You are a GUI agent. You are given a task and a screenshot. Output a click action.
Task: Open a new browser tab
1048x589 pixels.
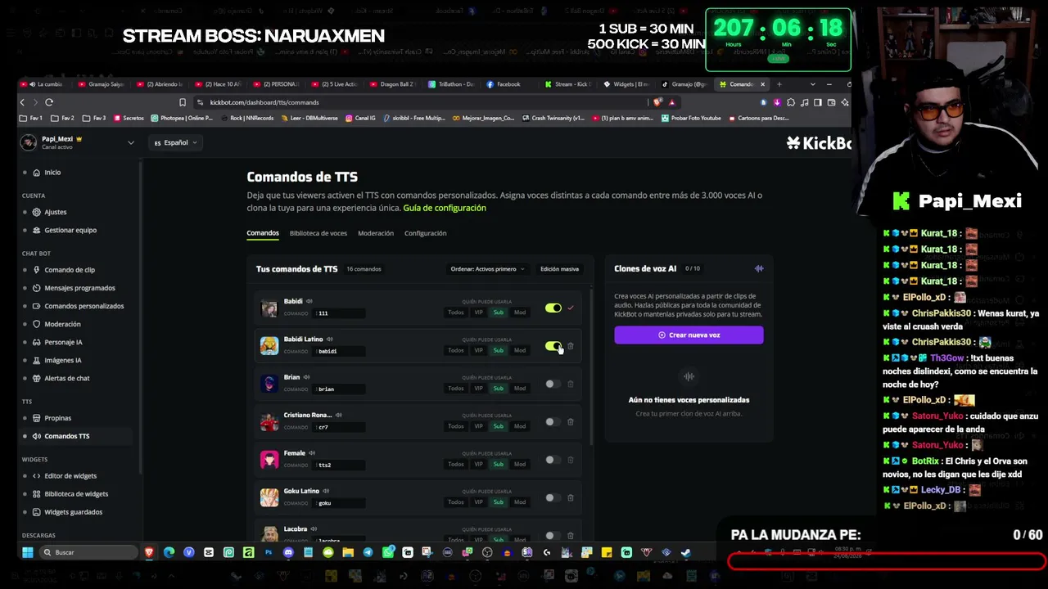tap(779, 84)
